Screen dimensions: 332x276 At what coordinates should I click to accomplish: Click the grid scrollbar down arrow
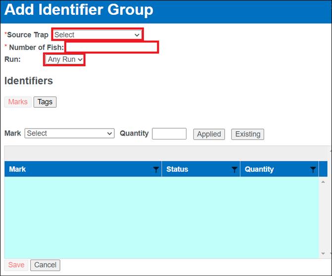(323, 253)
